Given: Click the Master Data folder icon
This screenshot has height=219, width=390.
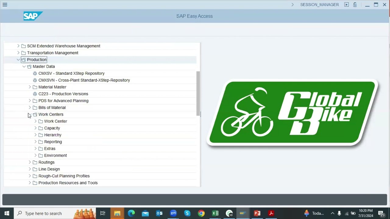Looking at the screenshot, I should pos(29,66).
